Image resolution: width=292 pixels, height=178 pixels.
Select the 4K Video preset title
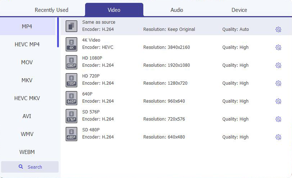[x=91, y=40]
